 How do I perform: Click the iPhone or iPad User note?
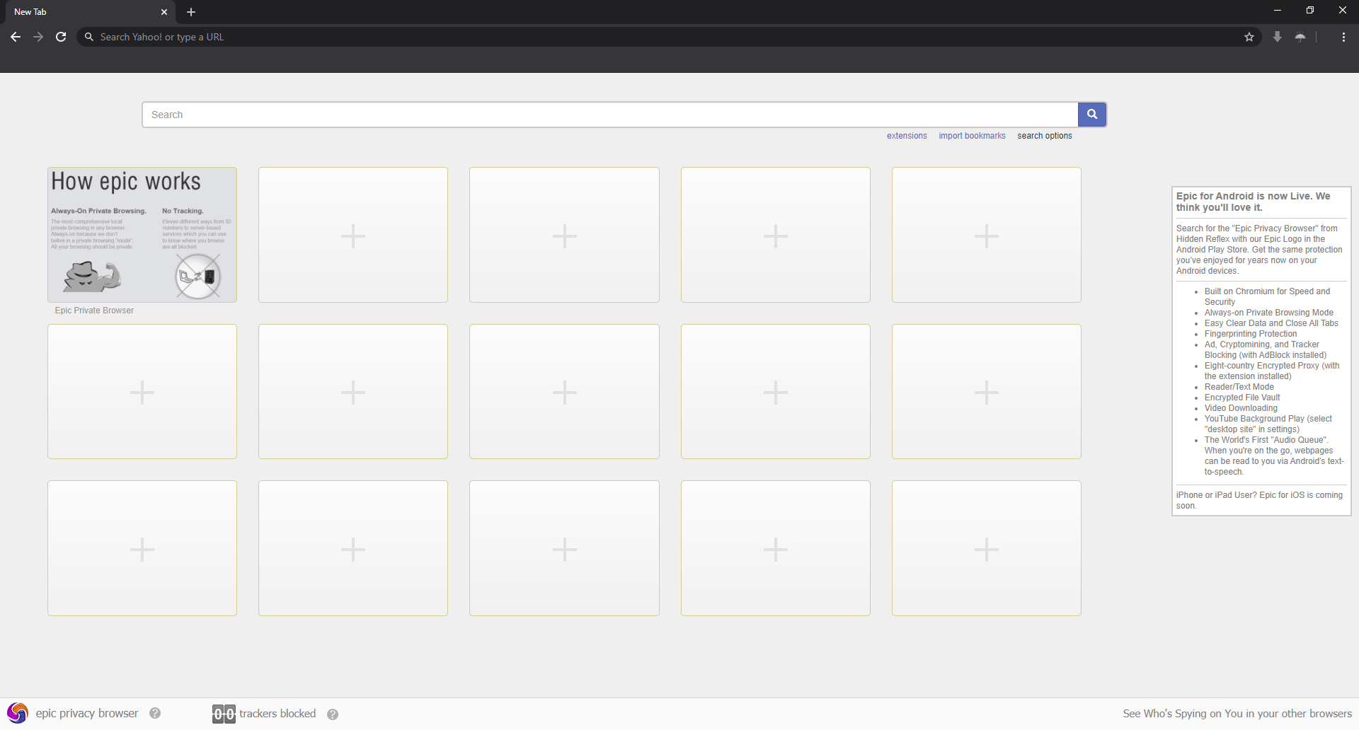pyautogui.click(x=1259, y=500)
